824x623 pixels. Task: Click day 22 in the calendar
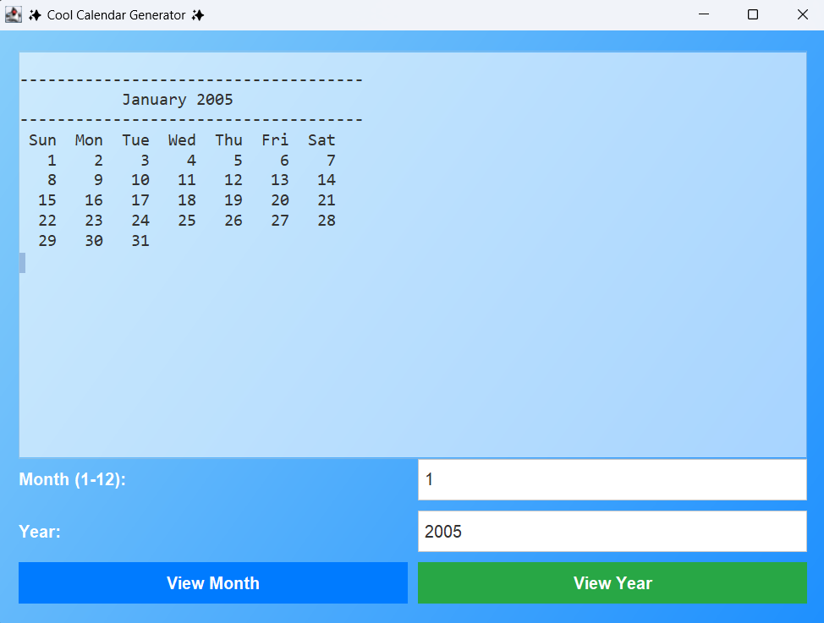pos(47,221)
